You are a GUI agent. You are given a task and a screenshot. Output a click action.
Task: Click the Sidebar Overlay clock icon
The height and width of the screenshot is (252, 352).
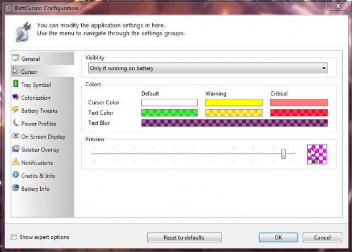(16, 149)
